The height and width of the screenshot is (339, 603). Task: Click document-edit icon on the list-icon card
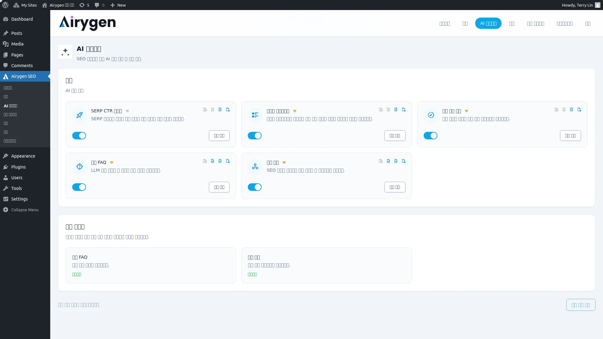coord(396,110)
